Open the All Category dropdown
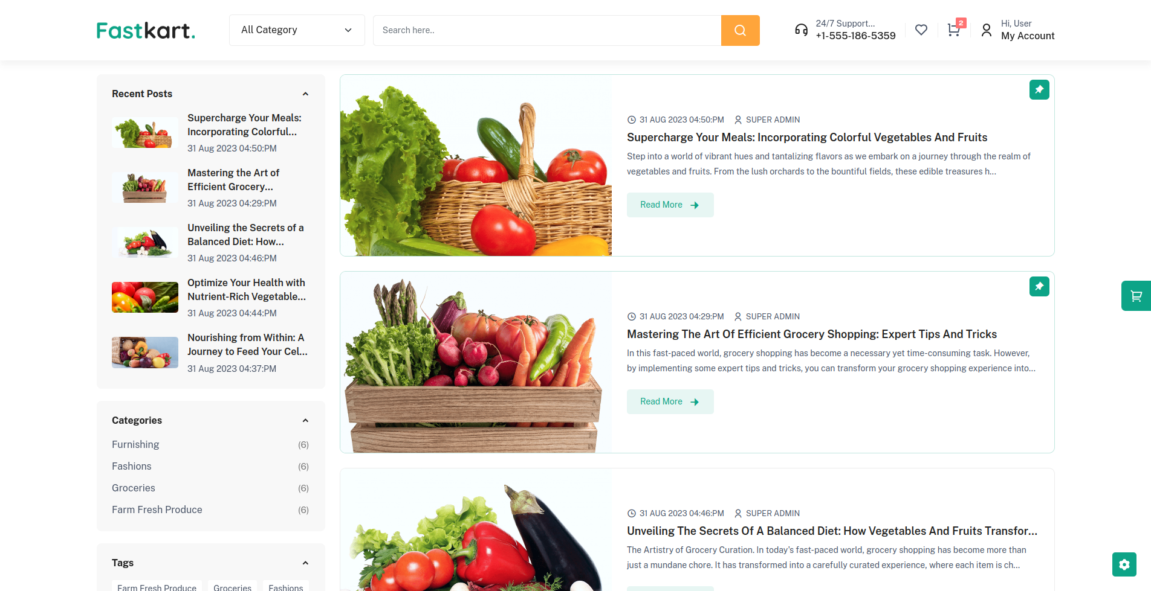 tap(297, 30)
